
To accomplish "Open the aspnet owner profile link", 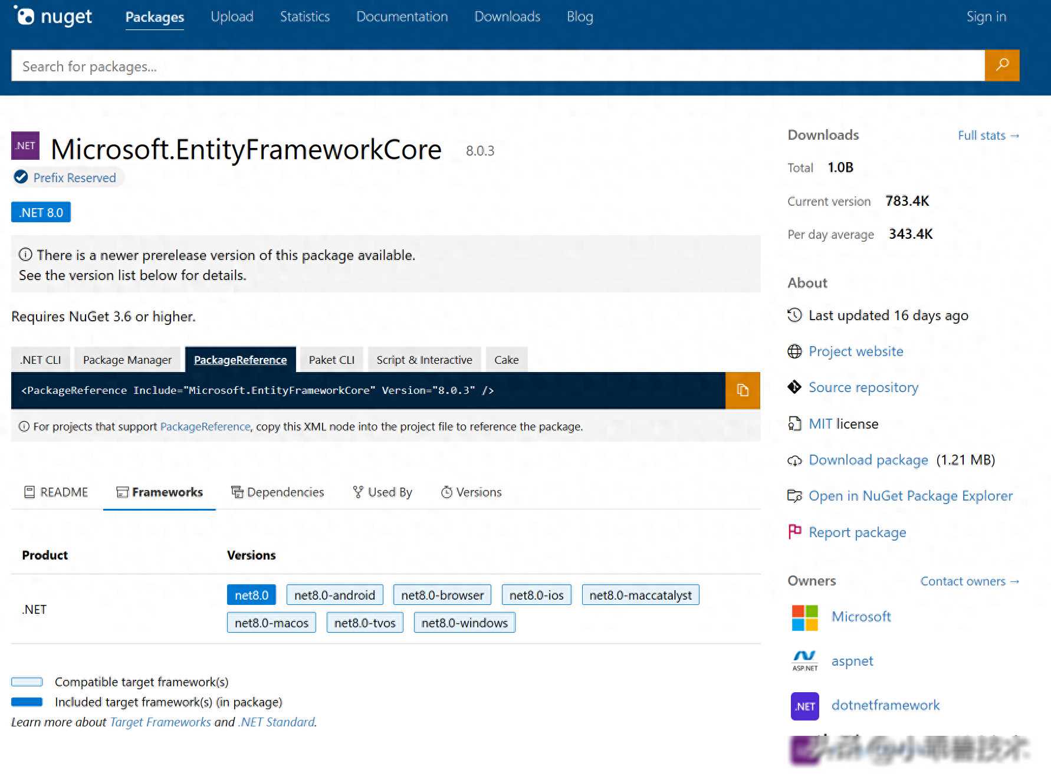I will [852, 661].
